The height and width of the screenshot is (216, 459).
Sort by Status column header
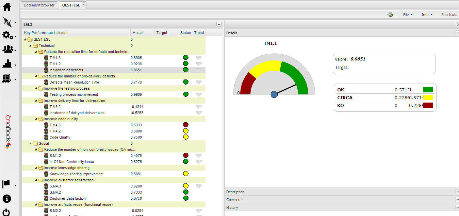185,33
